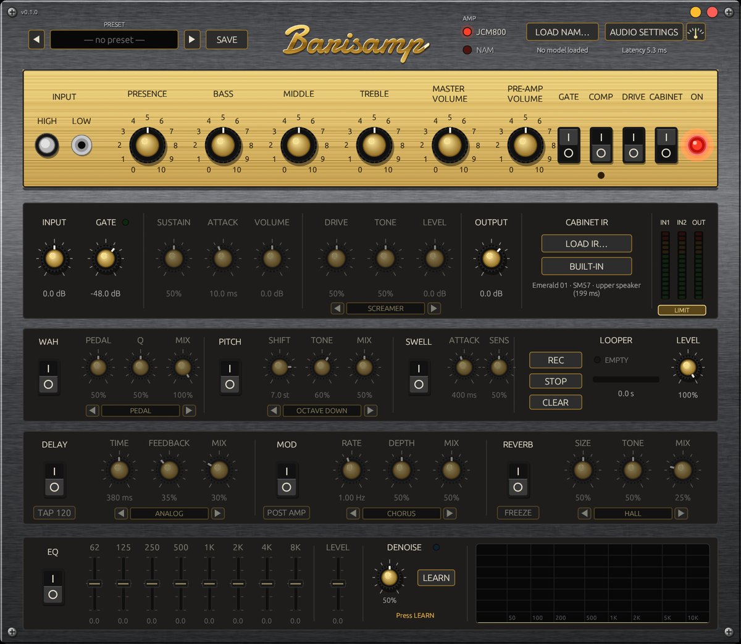
Task: Click the SAVE preset button
Action: coord(227,40)
